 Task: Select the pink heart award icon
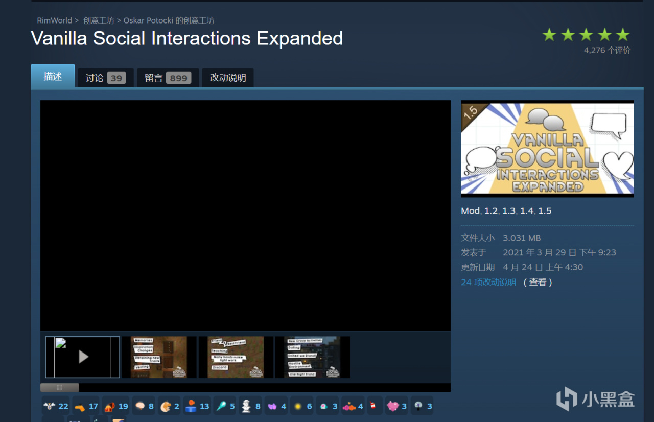396,406
